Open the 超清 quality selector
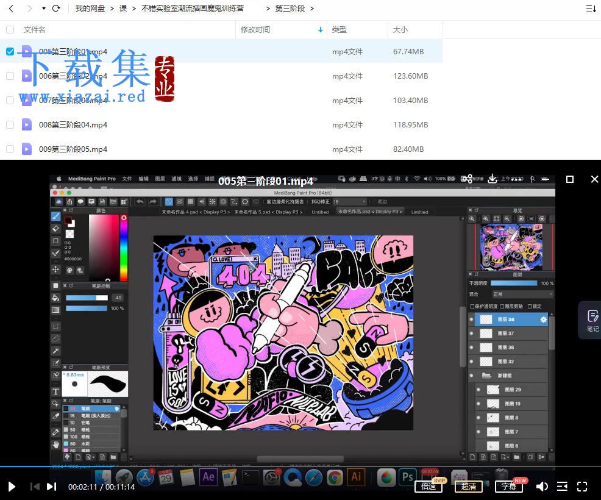 [469, 487]
